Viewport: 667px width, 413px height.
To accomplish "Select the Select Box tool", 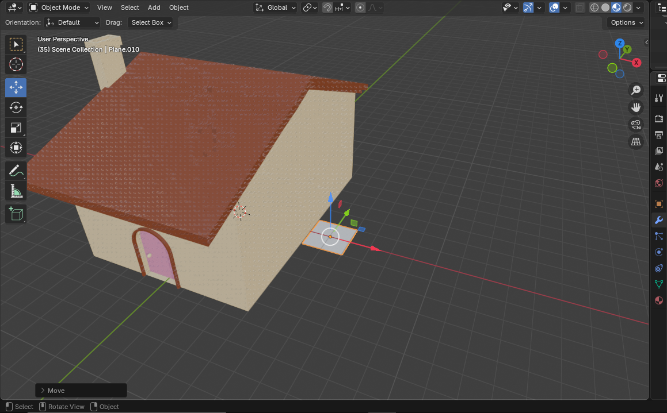I will [x=16, y=45].
